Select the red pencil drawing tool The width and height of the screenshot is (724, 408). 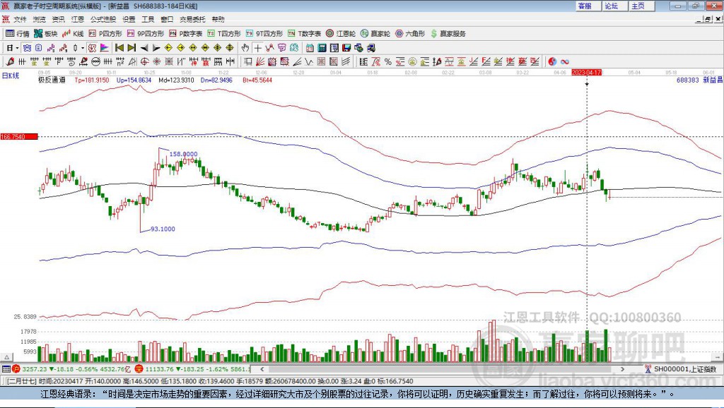(10, 61)
